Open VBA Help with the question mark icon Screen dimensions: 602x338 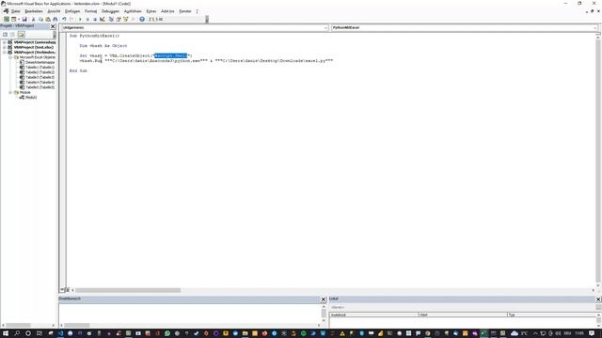(x=142, y=19)
